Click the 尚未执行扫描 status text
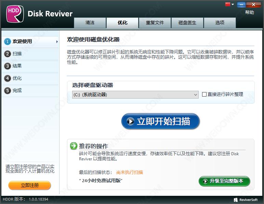Screen dimensions: 264x204 pos(130,172)
